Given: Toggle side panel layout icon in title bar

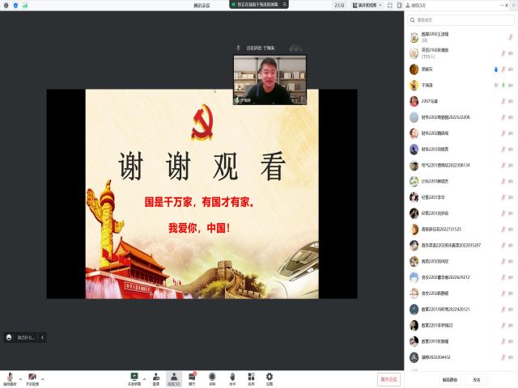Looking at the screenshot, I should (x=399, y=6).
